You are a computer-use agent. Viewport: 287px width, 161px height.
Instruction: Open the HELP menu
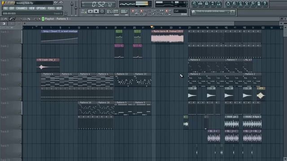pos(59,8)
